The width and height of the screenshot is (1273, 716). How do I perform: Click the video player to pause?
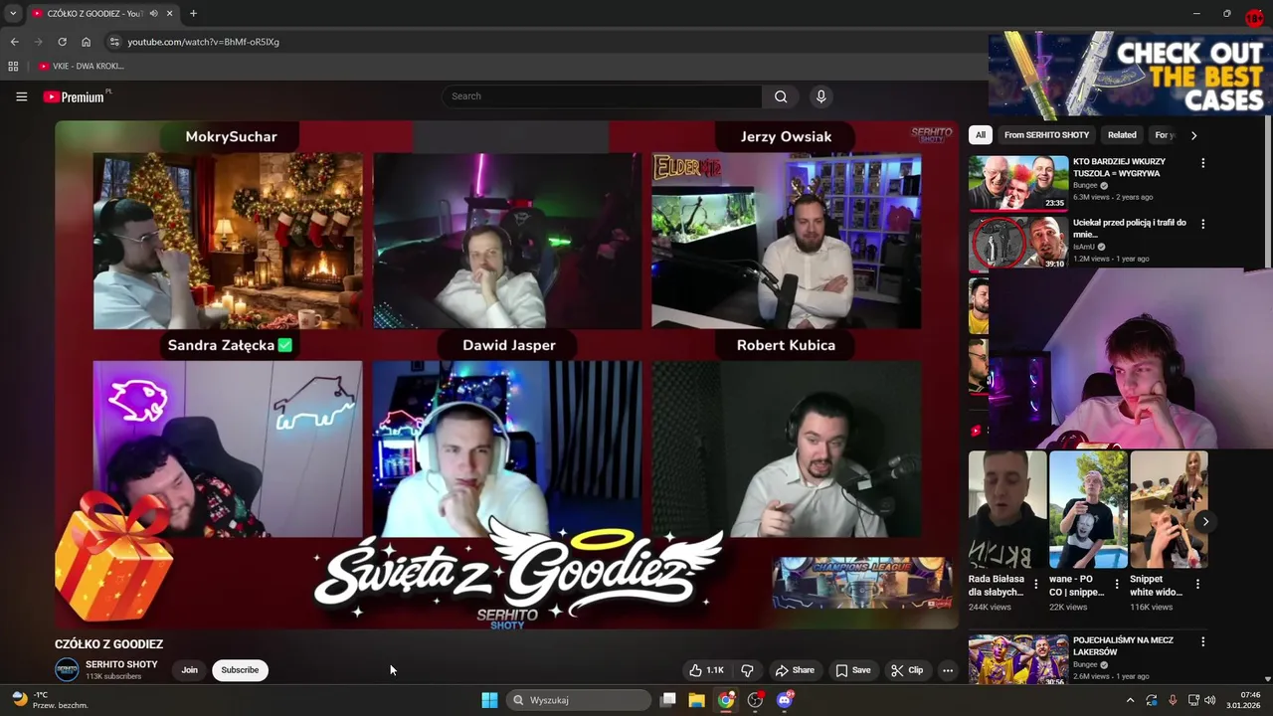pyautogui.click(x=506, y=374)
